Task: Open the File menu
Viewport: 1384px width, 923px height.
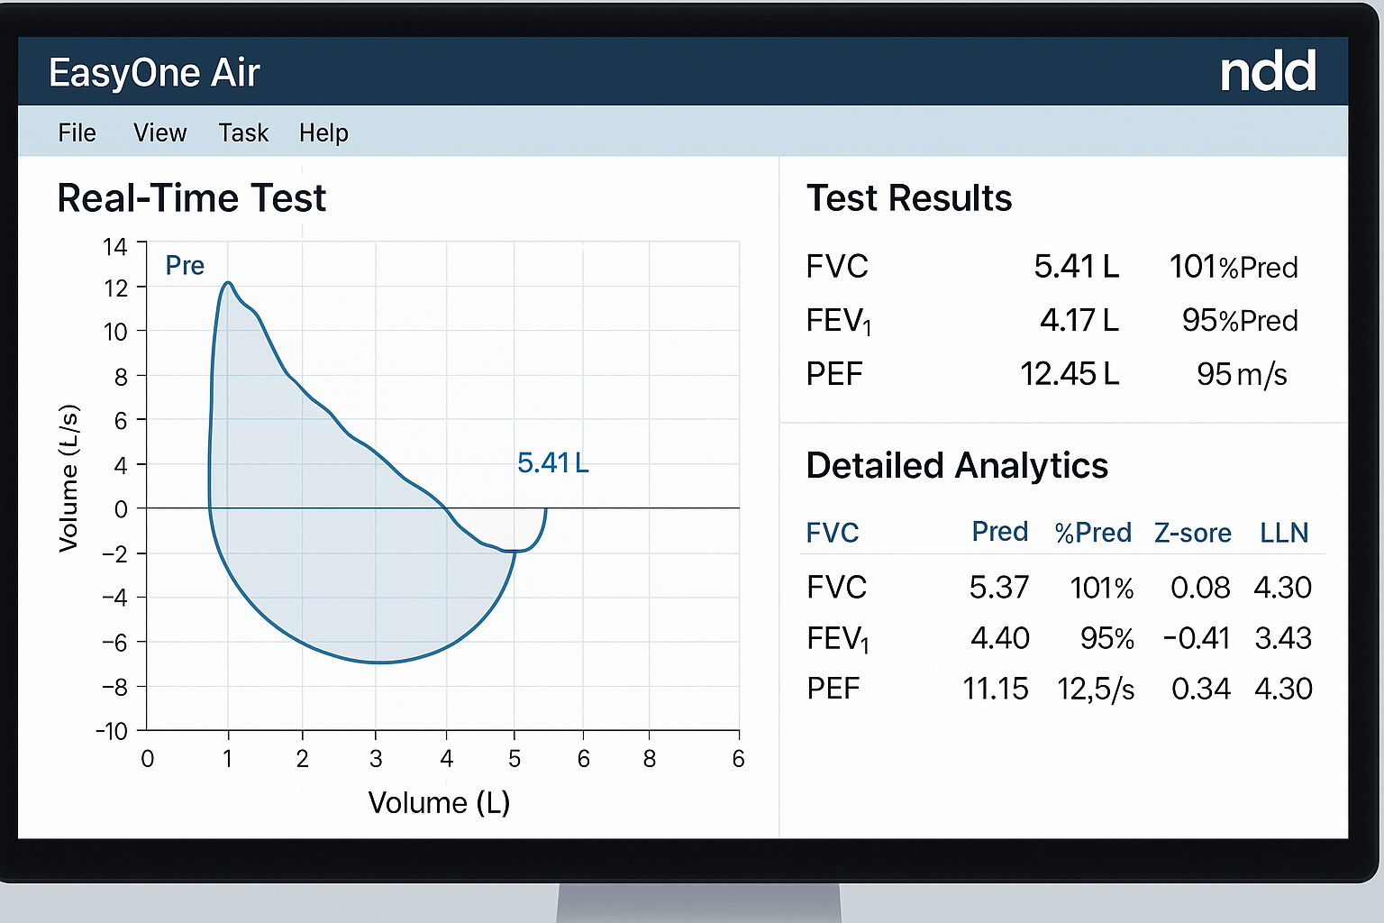Action: coord(77,133)
